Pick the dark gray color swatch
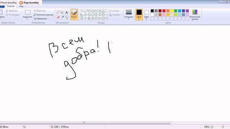Viewport: 230px width, 129px height. [x=156, y=11]
